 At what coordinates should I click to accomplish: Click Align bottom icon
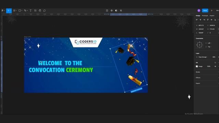tap(215, 20)
